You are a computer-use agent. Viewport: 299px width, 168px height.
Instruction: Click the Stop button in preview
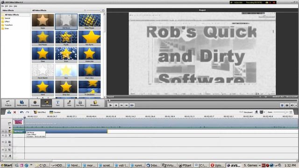(116, 105)
